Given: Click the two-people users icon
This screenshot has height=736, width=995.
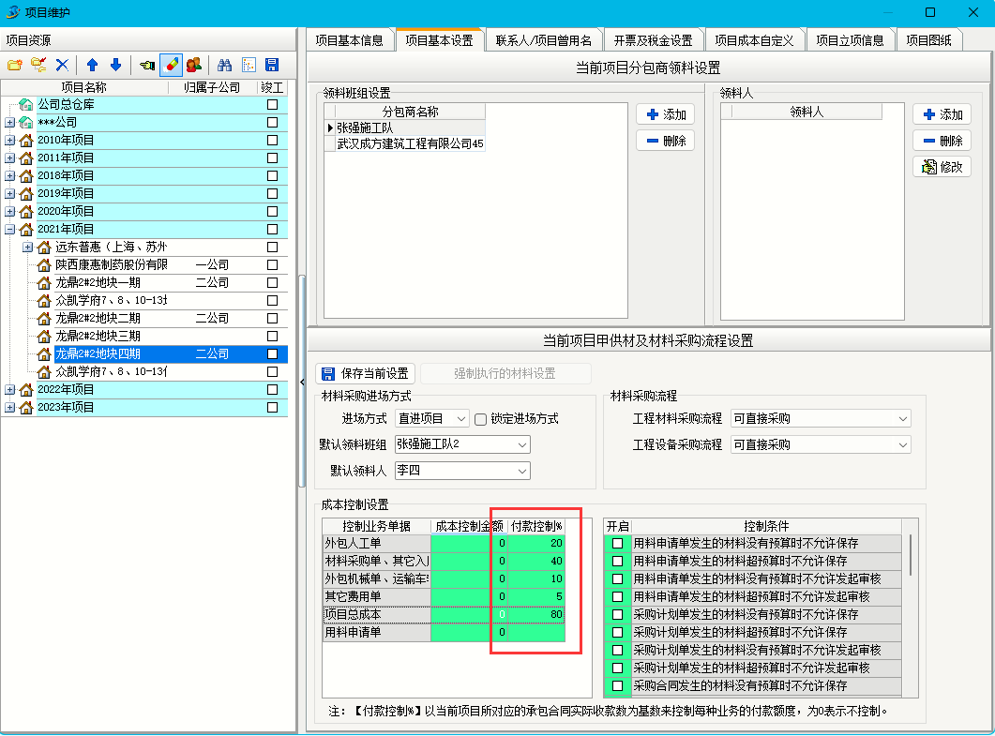Looking at the screenshot, I should pyautogui.click(x=194, y=65).
